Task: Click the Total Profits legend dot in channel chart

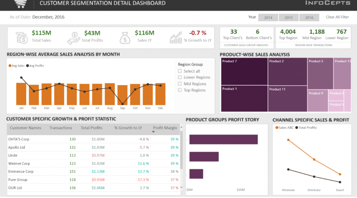Action: [297, 127]
